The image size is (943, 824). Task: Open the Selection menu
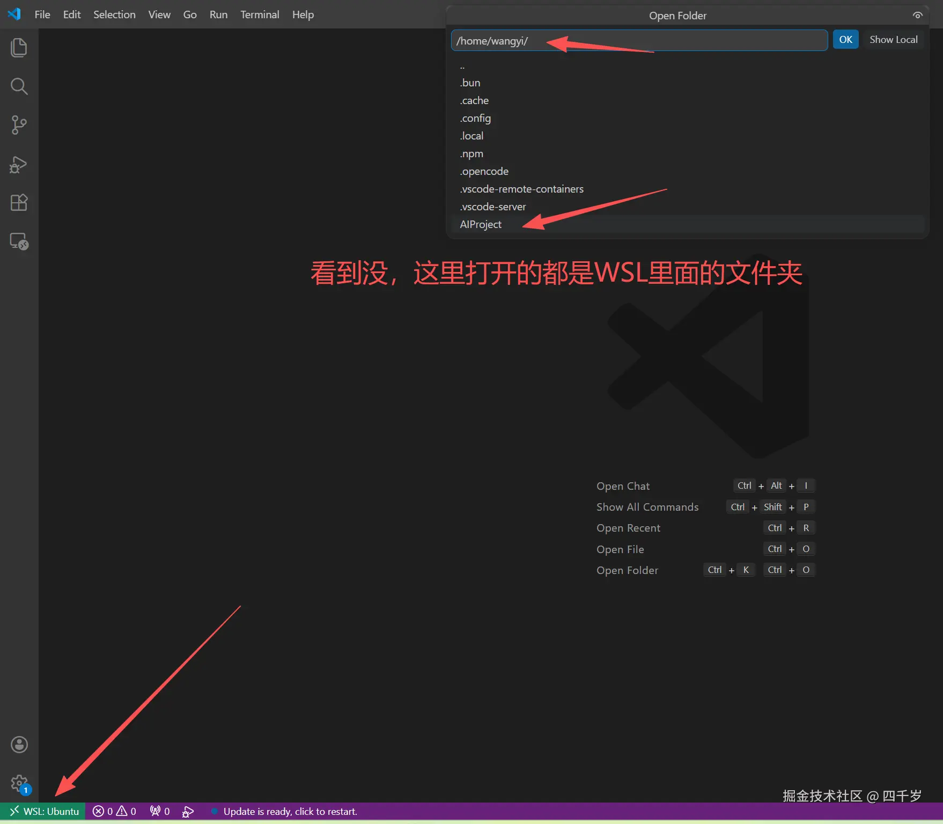[x=114, y=14]
